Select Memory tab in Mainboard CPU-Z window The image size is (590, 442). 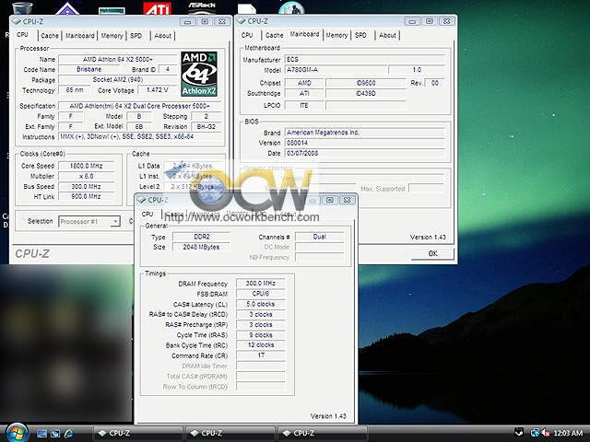tap(336, 35)
